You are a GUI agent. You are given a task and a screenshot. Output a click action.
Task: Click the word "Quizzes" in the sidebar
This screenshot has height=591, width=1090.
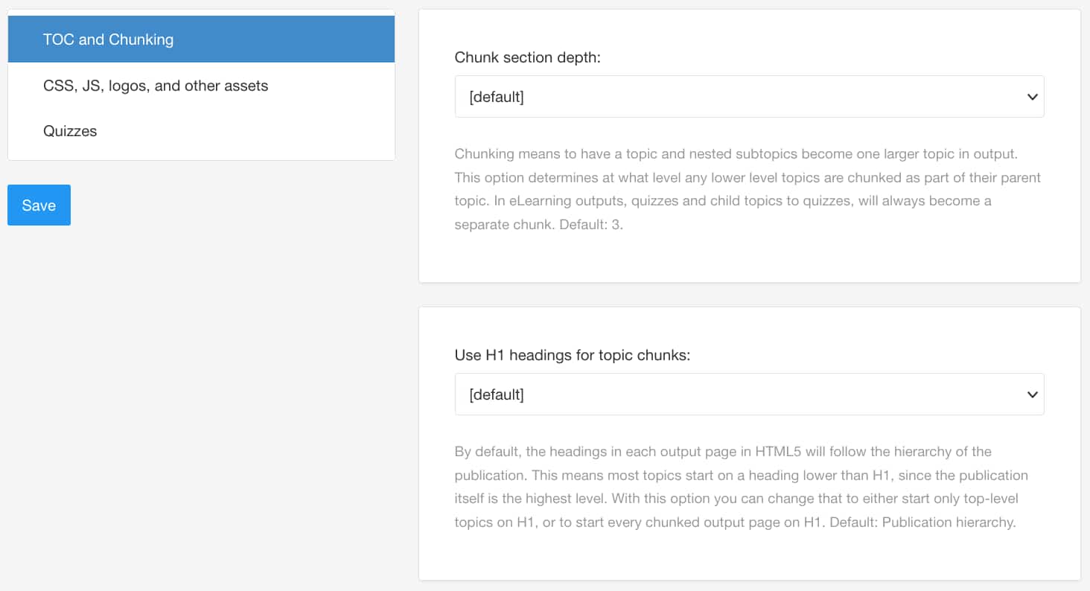70,131
